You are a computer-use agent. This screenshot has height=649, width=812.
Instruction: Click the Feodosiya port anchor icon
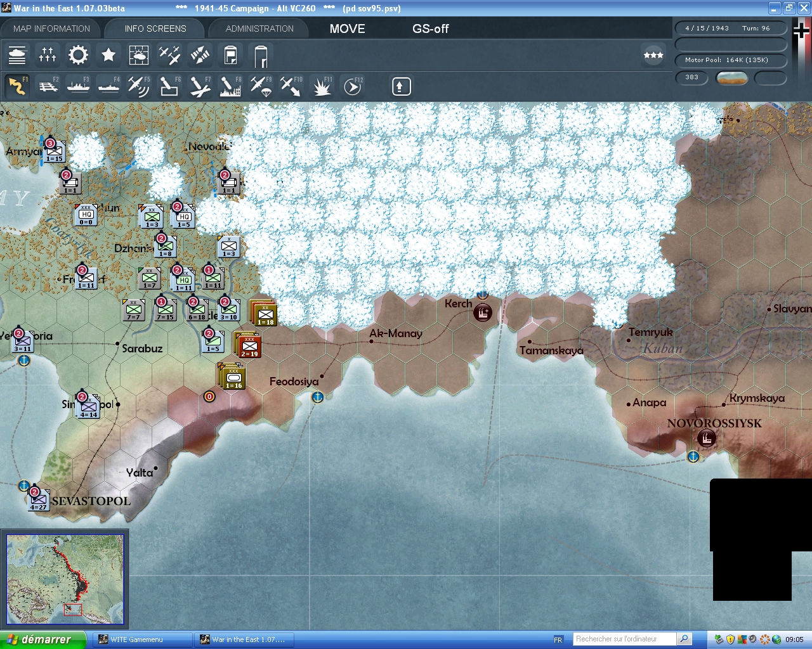coord(318,397)
